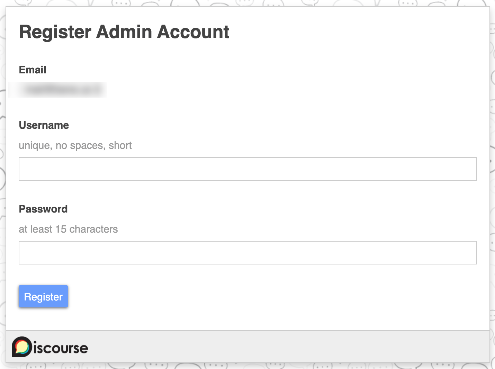Select the word 'Admin' in the title
Viewport: 495px width, 369px height.
point(124,32)
